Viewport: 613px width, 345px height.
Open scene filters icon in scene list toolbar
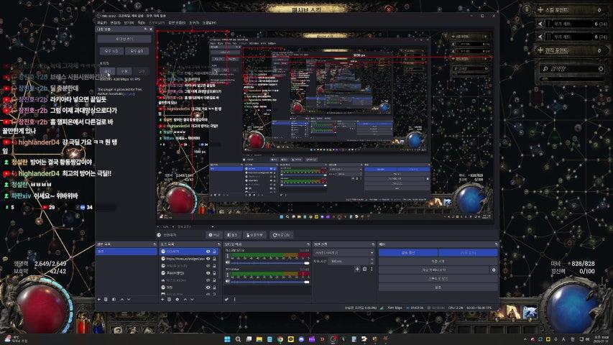point(114,299)
